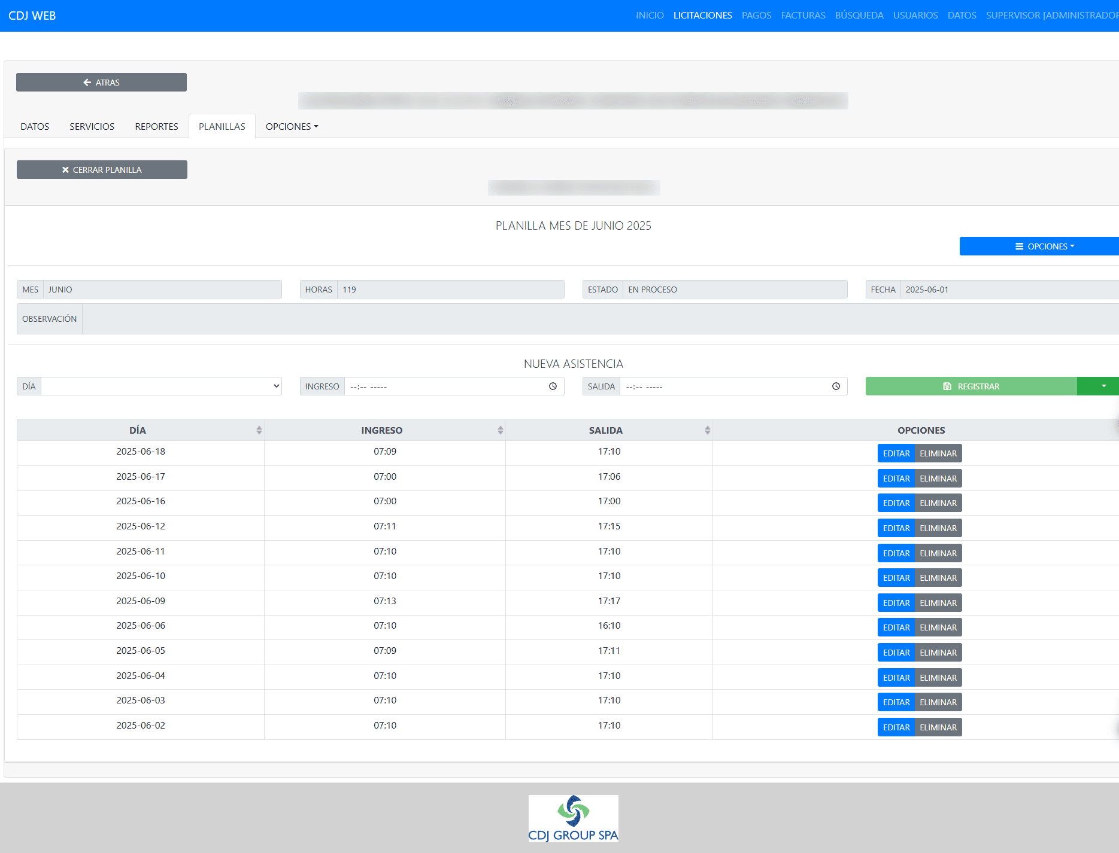
Task: Sort table by INGRESO column arrows
Action: point(500,430)
